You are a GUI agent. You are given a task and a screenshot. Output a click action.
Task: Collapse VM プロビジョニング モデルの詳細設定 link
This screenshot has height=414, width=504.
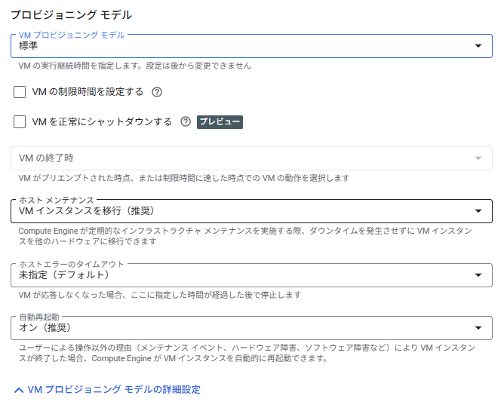click(x=113, y=390)
